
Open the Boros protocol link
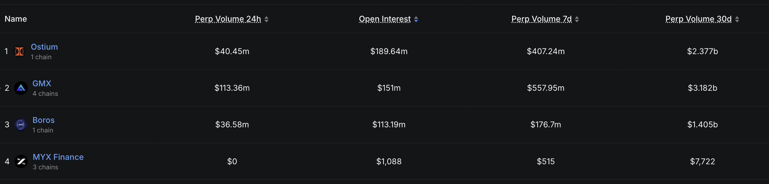tap(44, 120)
